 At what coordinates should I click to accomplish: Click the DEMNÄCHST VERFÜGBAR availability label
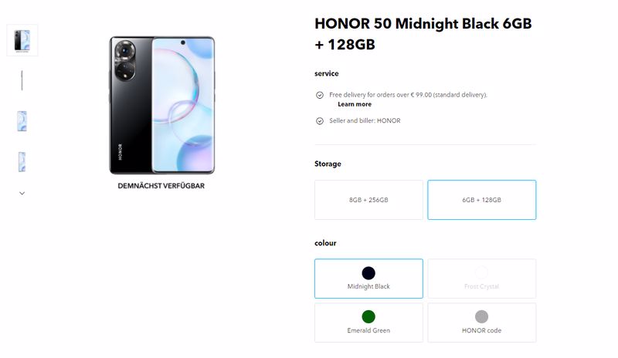[161, 186]
